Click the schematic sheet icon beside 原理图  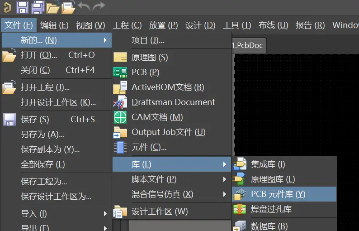click(120, 58)
